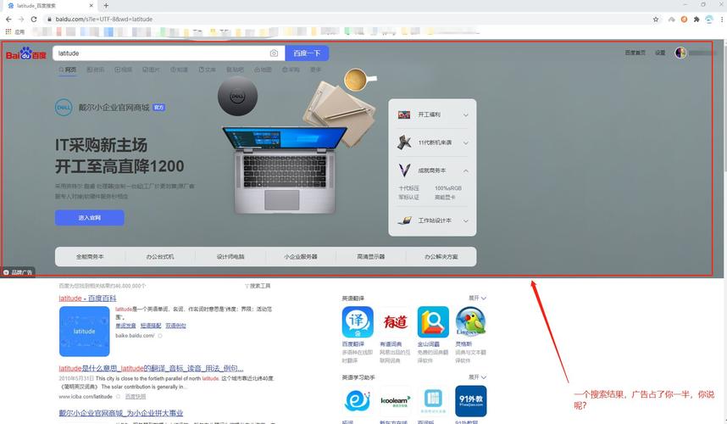Click the browser reload icon

pos(34,19)
